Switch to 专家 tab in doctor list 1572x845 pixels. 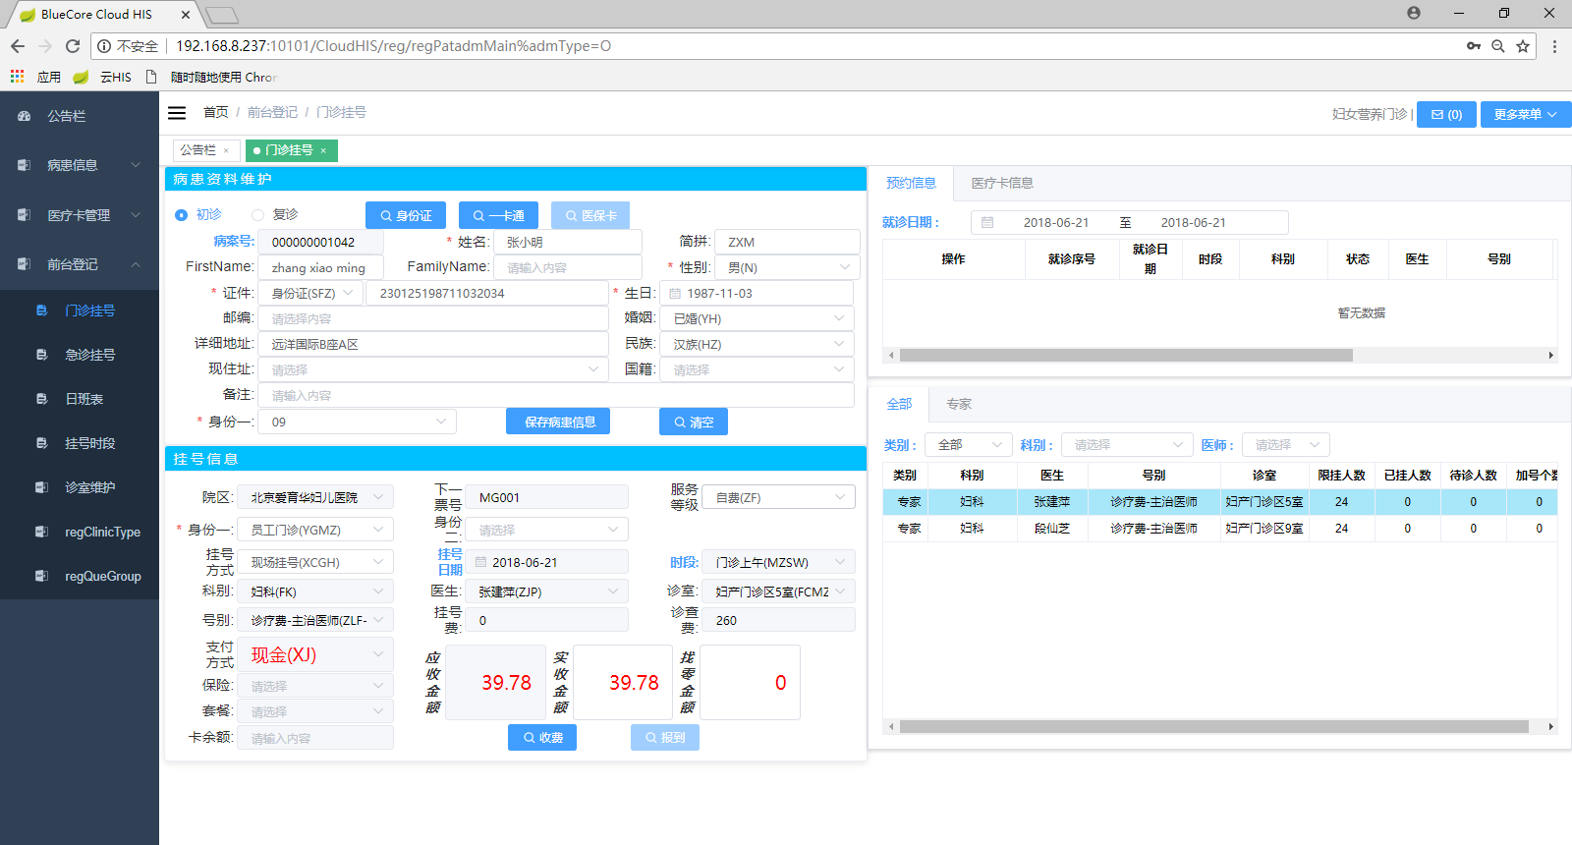[958, 404]
